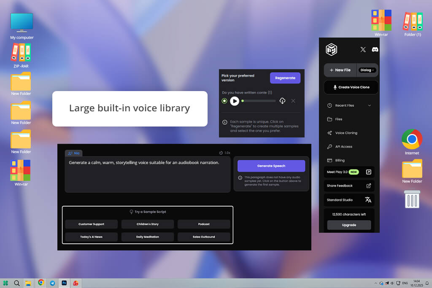Click the API Access key icon
The height and width of the screenshot is (288, 432).
(x=329, y=146)
